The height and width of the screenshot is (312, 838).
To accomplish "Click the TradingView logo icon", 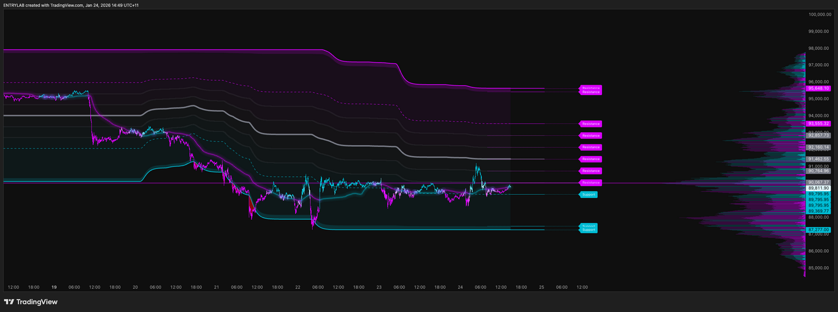I will point(9,302).
